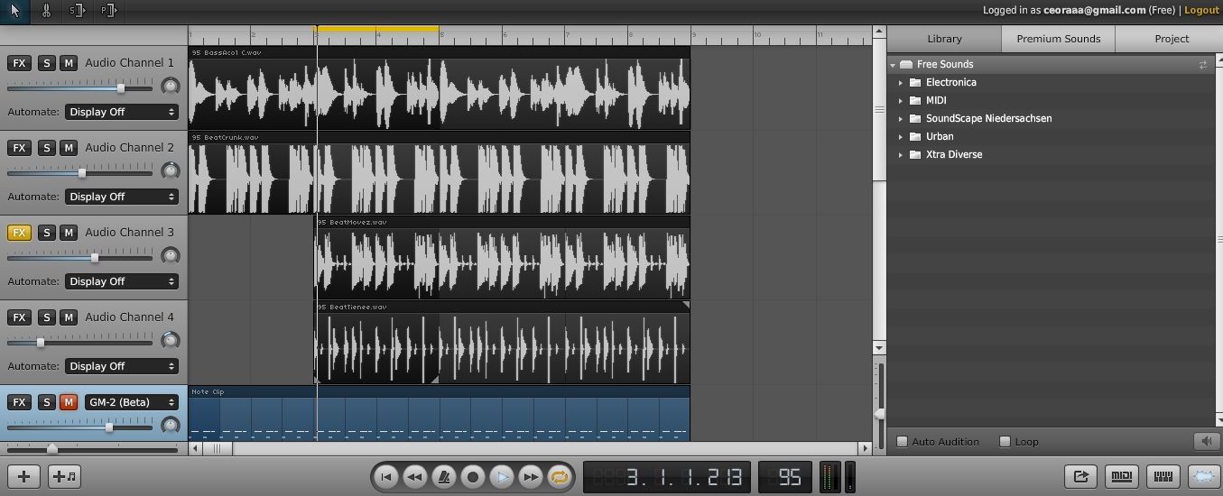Mute Audio Channel 1
Screen dimensions: 1223x496
point(69,63)
